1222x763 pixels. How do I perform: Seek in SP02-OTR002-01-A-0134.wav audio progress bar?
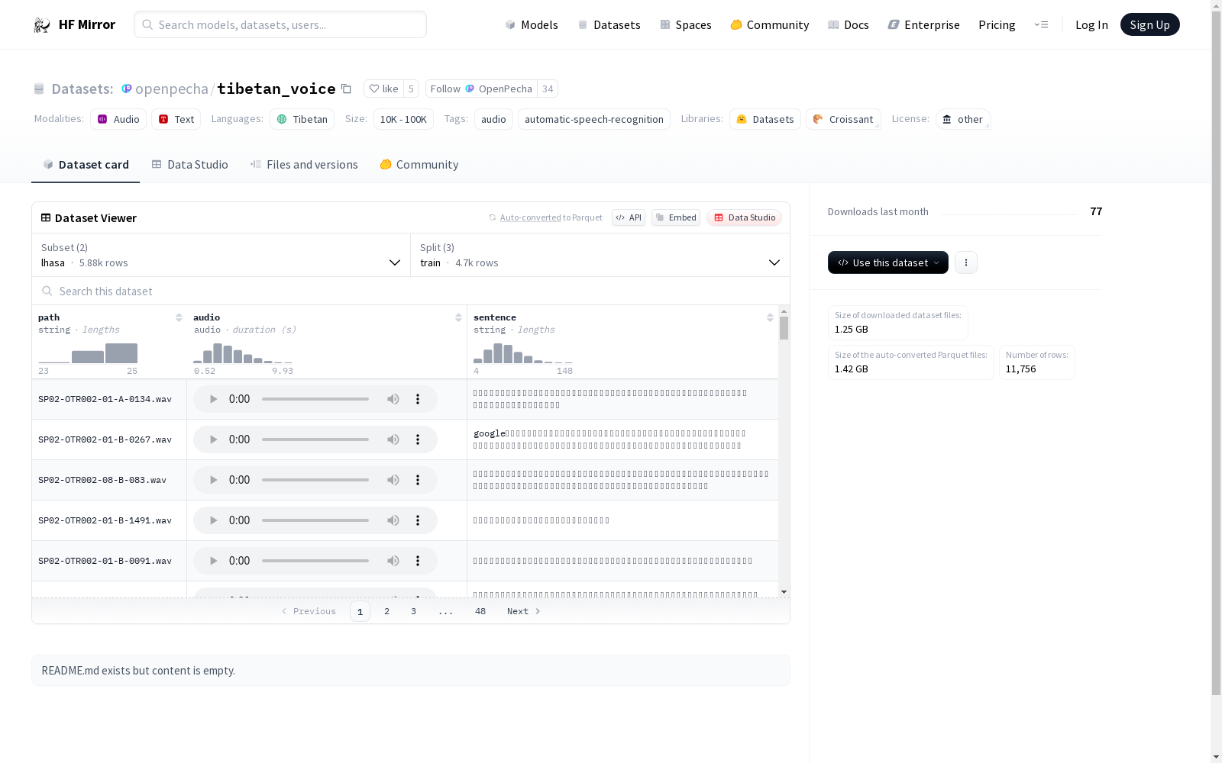[315, 399]
